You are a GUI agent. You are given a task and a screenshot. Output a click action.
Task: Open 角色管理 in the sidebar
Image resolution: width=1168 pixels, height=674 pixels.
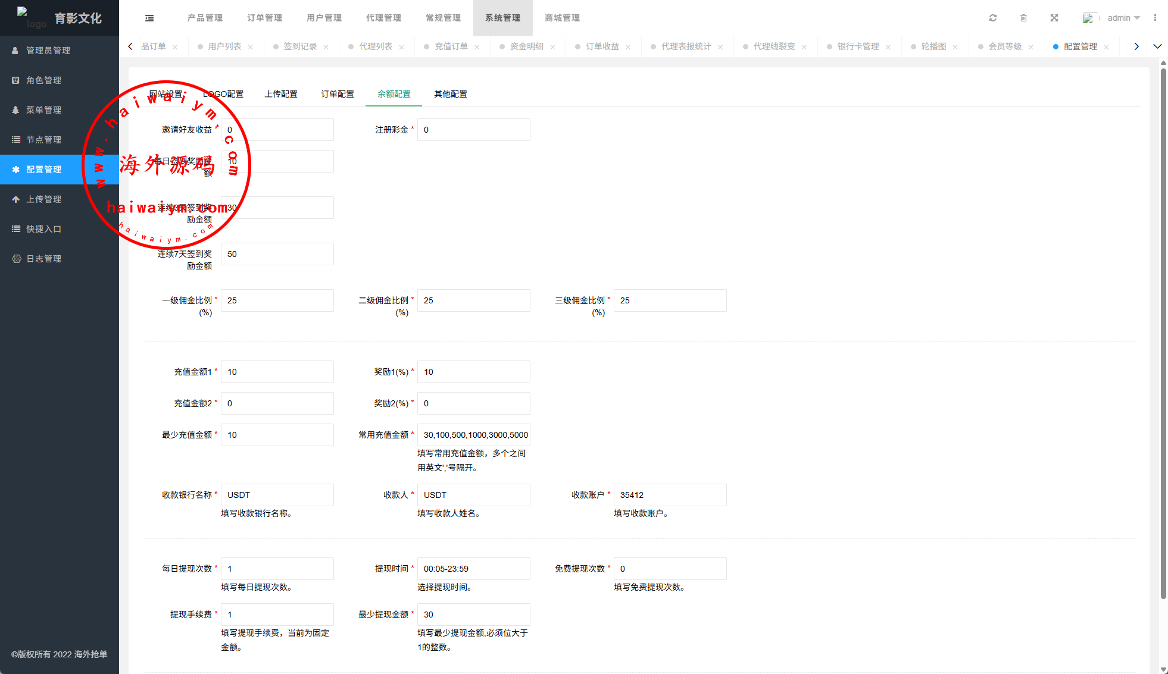point(44,80)
